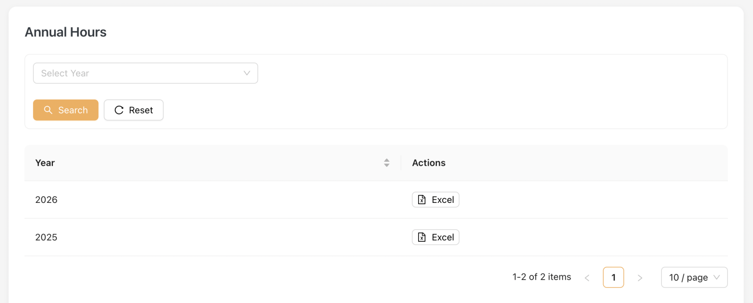753x303 pixels.
Task: Click the Reset button
Action: click(134, 110)
